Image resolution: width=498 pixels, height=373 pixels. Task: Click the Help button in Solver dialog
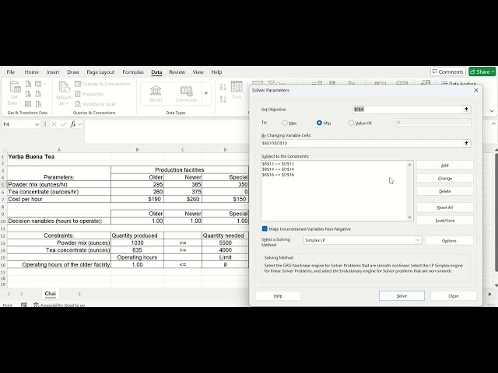278,296
